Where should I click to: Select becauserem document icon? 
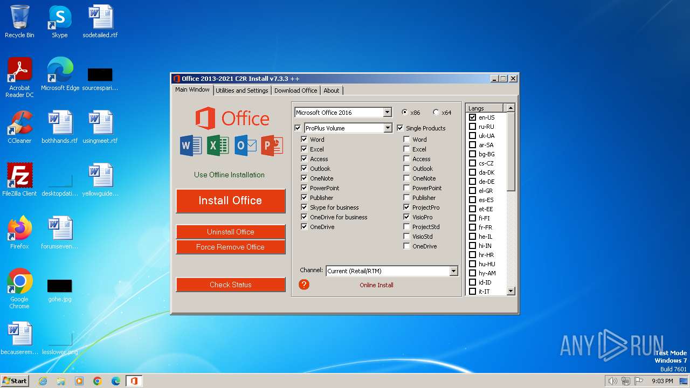pos(19,338)
